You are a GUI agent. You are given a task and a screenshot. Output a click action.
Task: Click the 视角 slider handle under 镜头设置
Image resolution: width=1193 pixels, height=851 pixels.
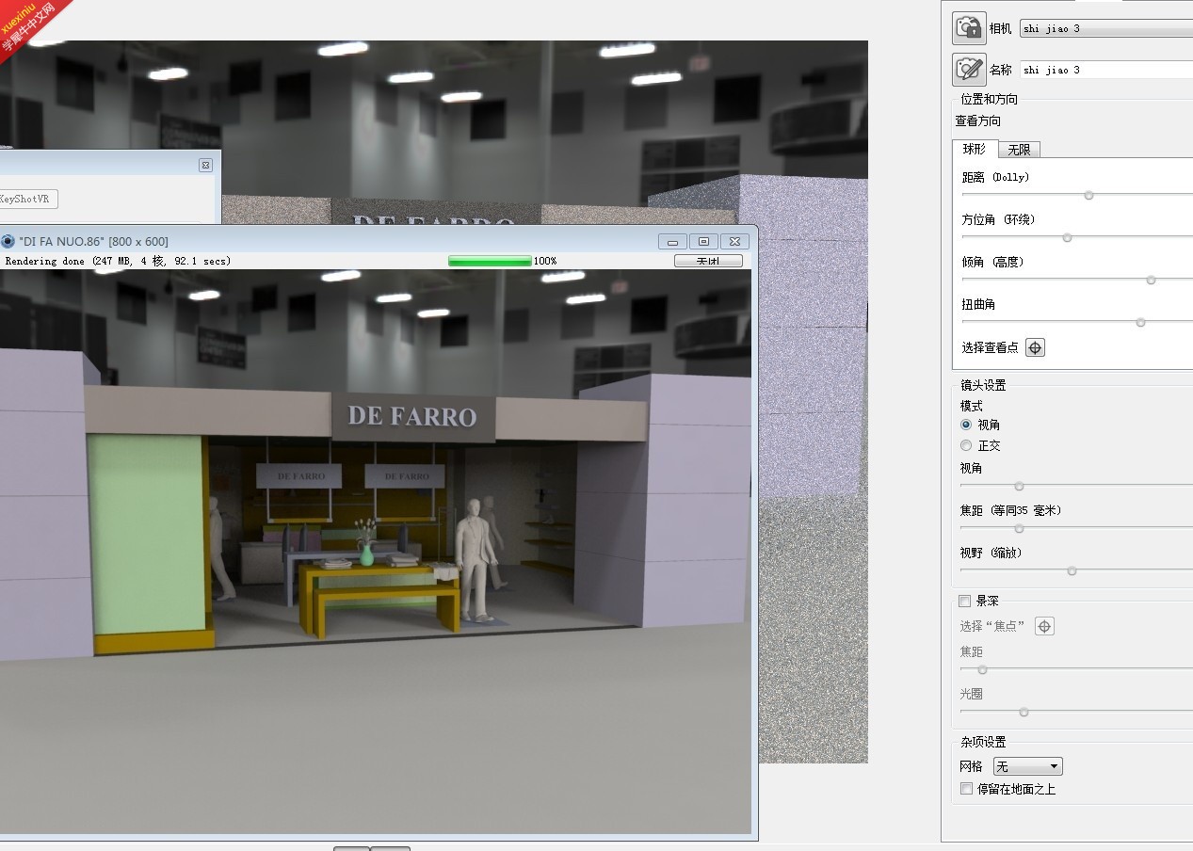[1019, 486]
